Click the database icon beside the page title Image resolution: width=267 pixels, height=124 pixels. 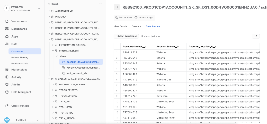point(117,7)
